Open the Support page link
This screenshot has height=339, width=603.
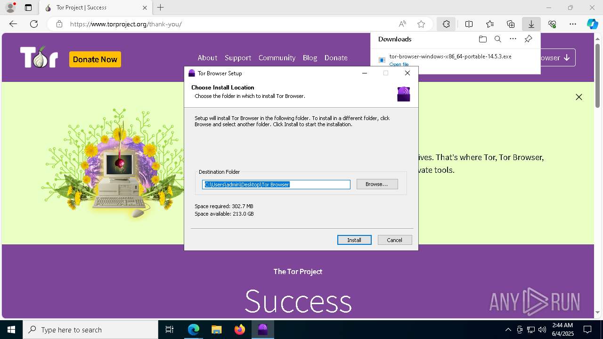(x=238, y=57)
